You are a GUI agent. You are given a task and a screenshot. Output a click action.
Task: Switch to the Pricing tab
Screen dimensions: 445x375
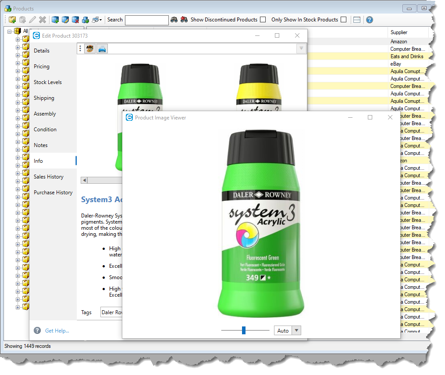(42, 67)
